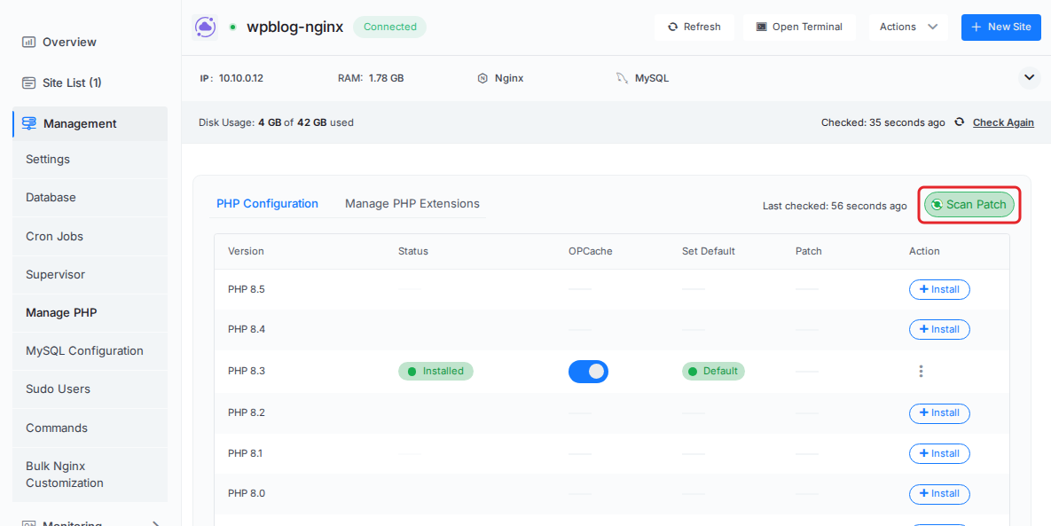The height and width of the screenshot is (526, 1051).
Task: Click the purple cloud server logo
Action: [x=205, y=27]
